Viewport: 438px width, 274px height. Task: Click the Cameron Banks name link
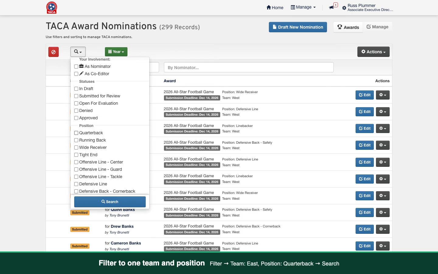click(x=126, y=243)
